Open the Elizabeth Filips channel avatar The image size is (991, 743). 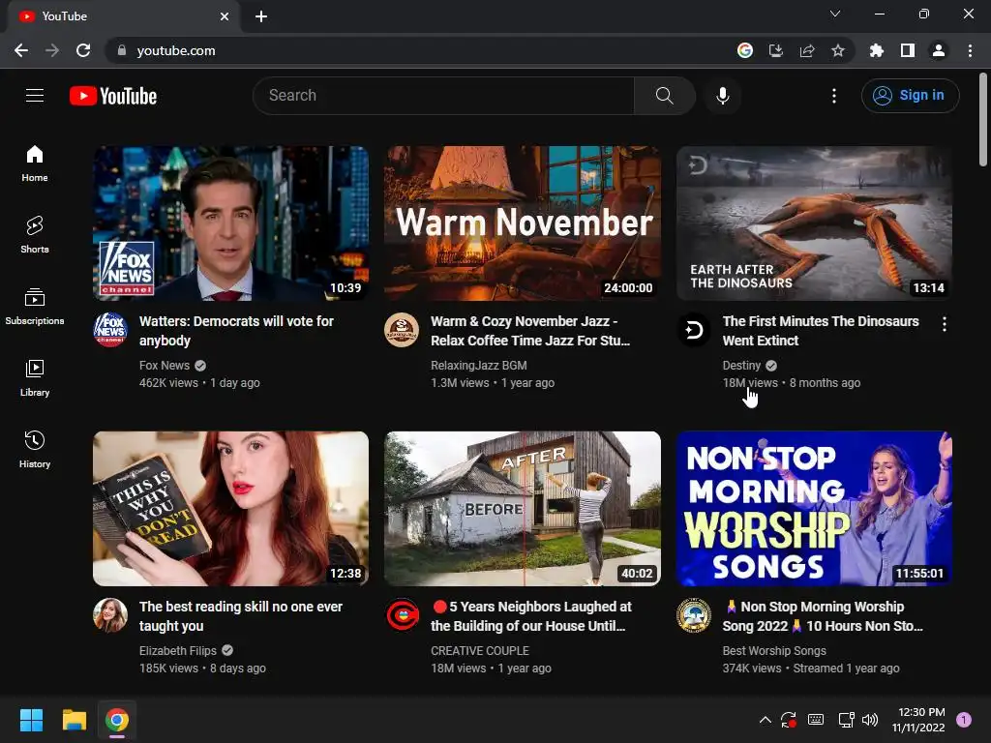tap(110, 615)
